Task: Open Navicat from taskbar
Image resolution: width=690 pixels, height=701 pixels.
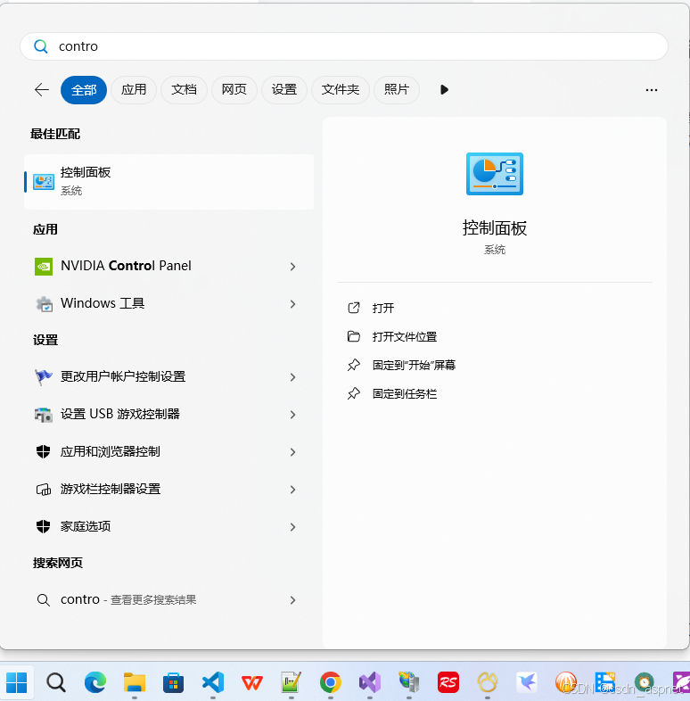Action: click(487, 682)
